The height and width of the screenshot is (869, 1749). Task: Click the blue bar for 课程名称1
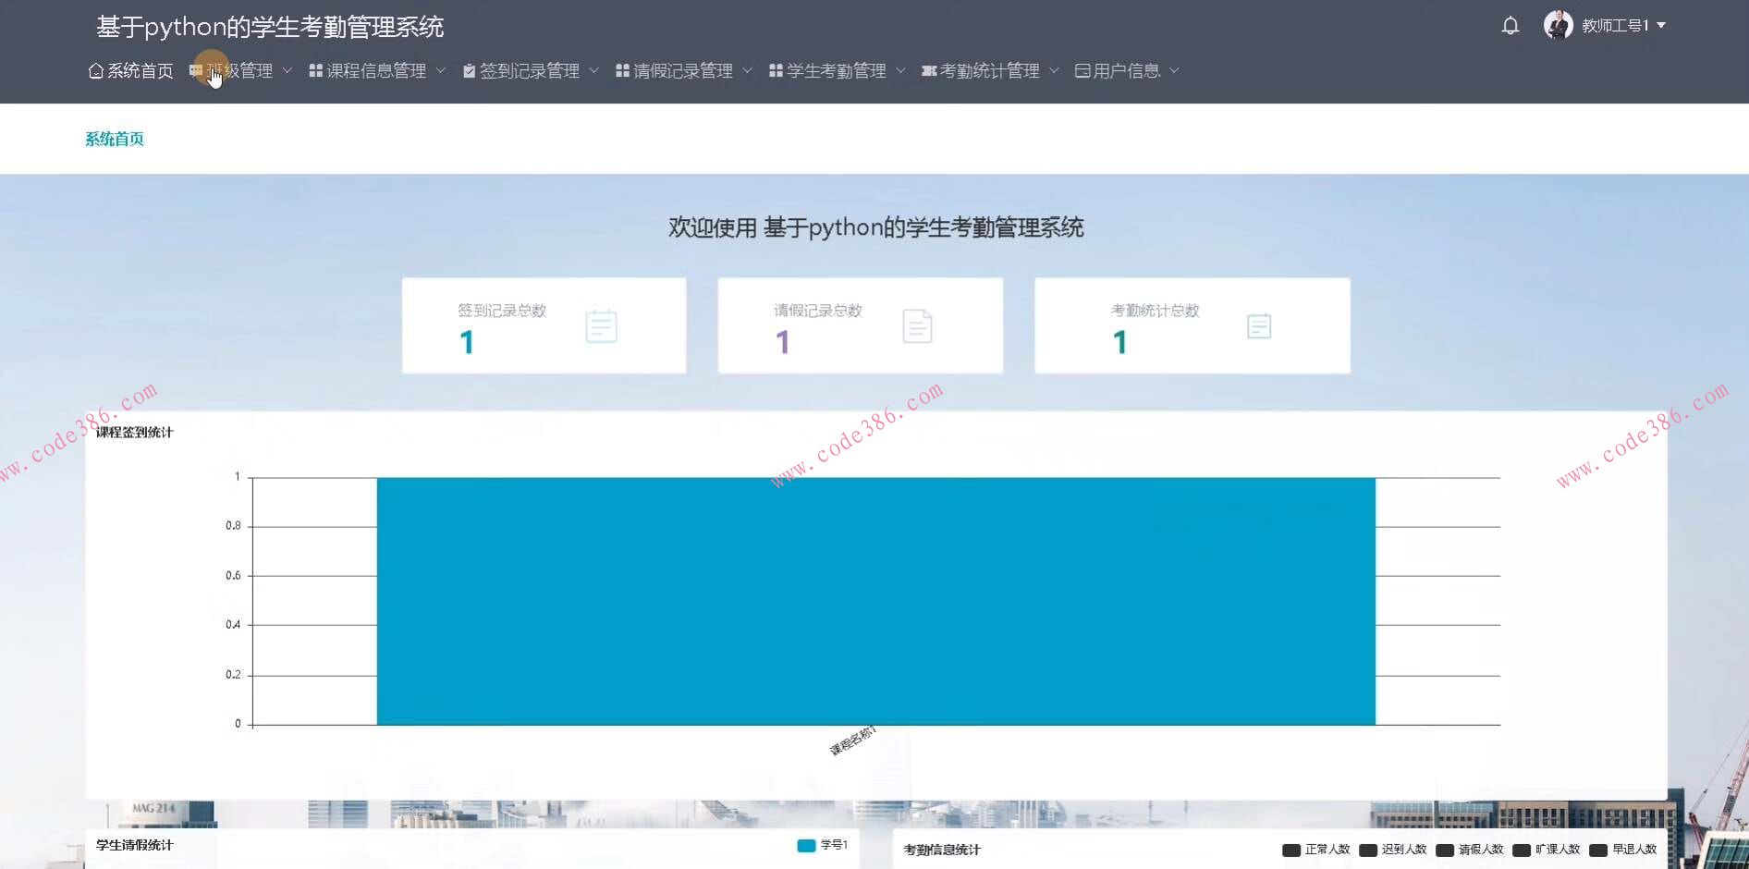click(875, 601)
